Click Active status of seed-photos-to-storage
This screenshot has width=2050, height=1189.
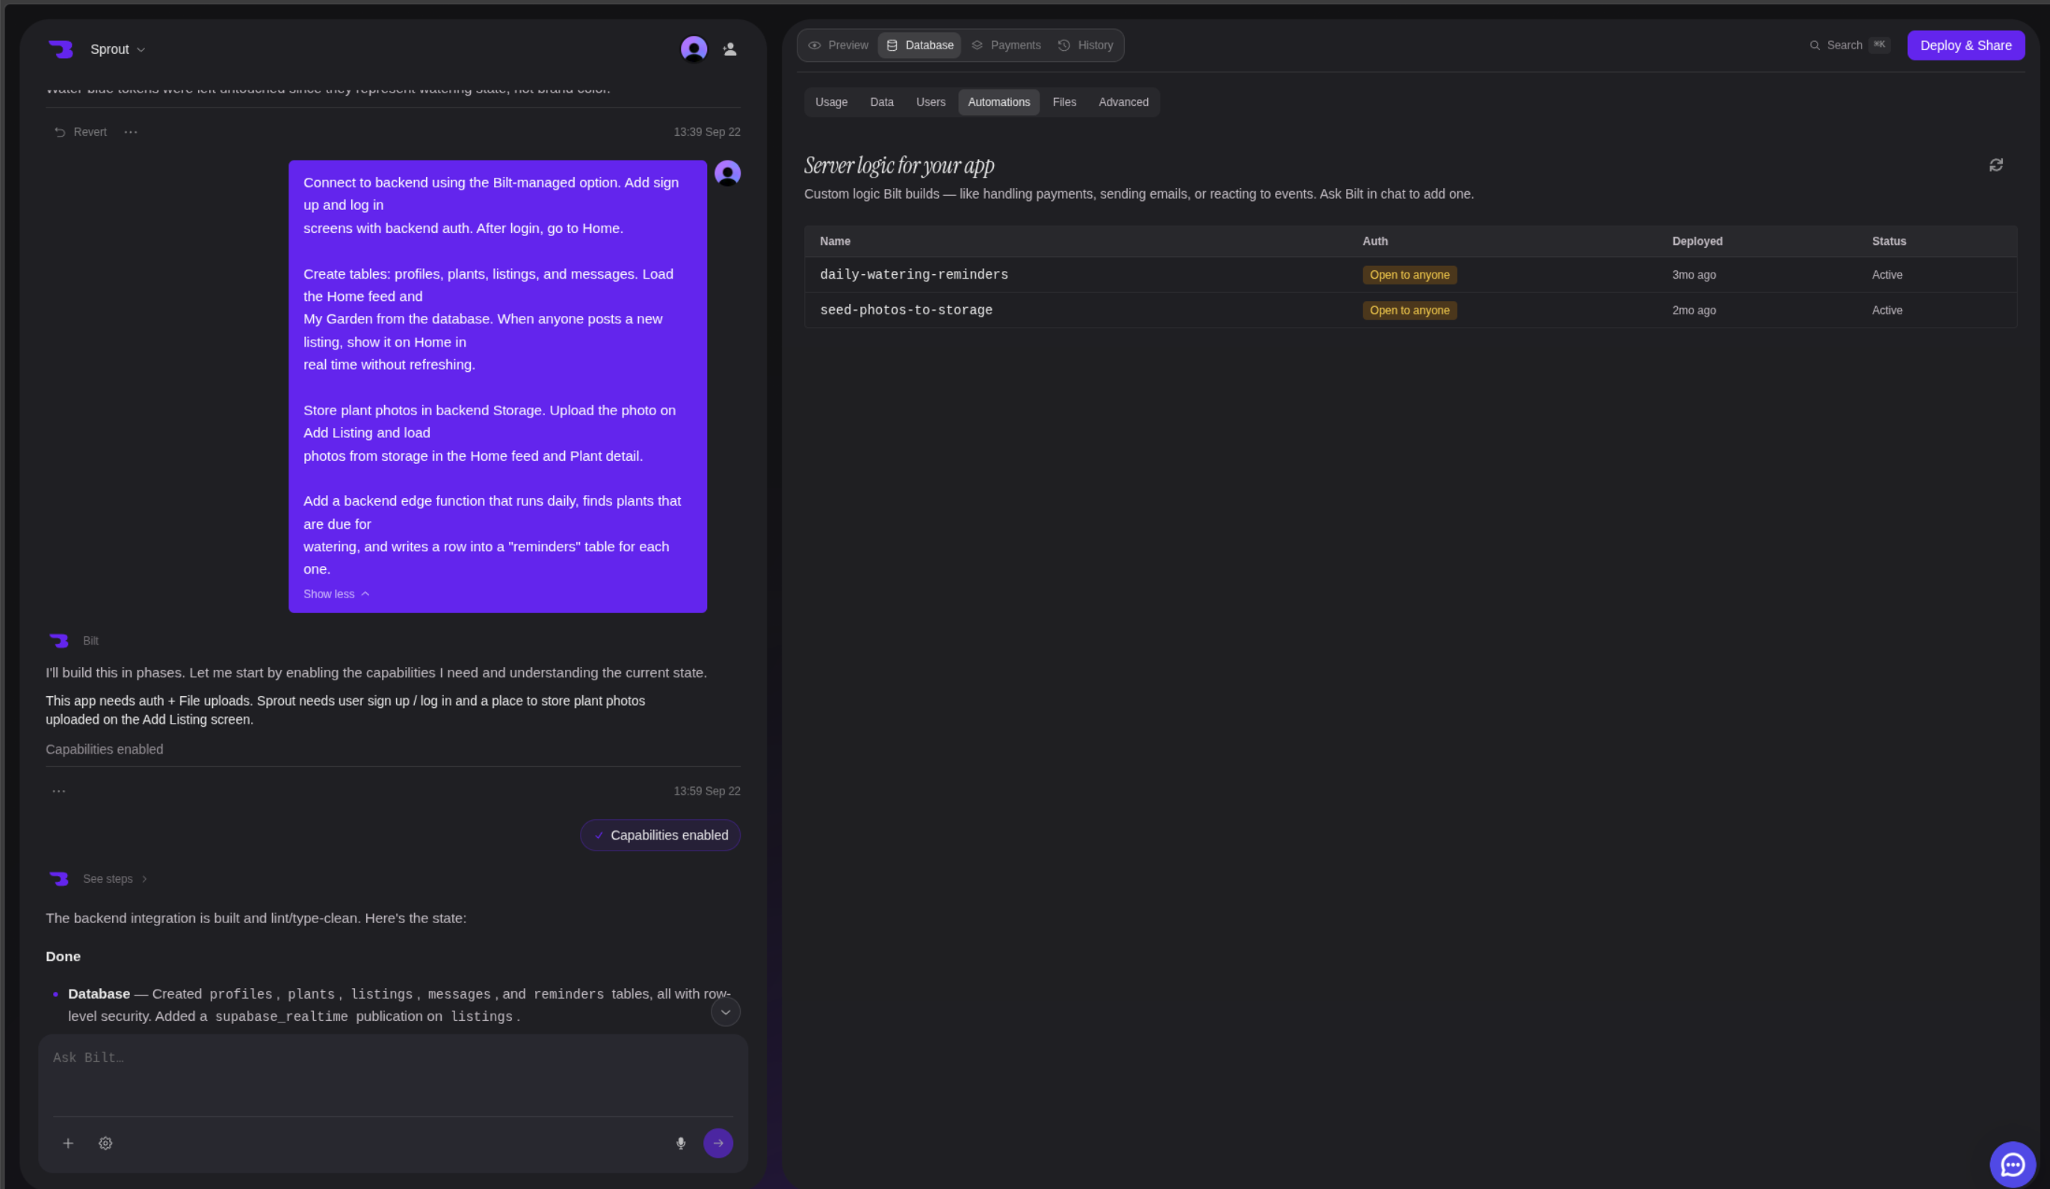click(1887, 311)
